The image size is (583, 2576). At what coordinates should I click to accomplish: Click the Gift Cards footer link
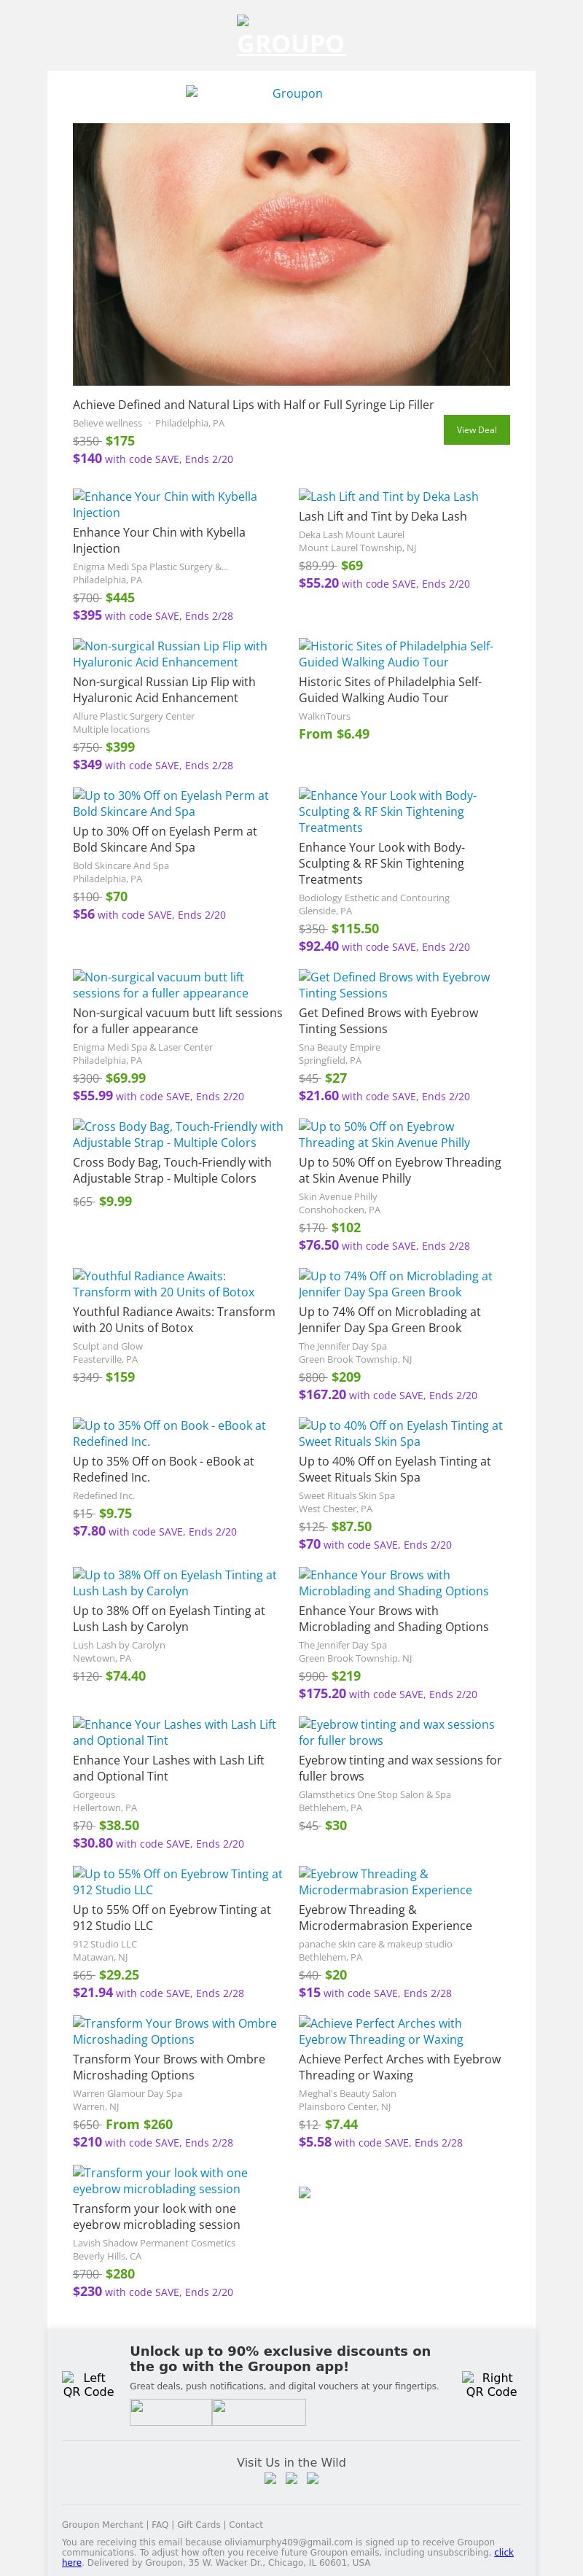198,2524
